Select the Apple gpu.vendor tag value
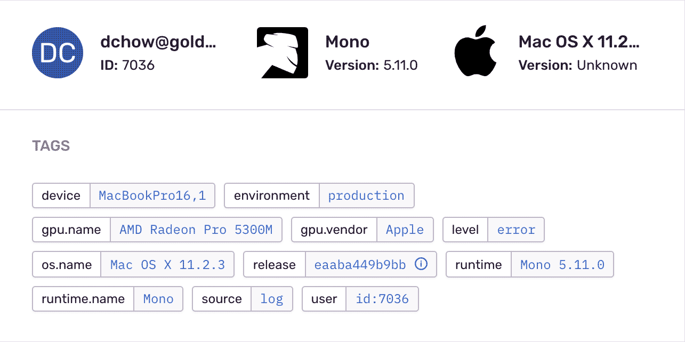Viewport: 685px width, 342px height. point(405,230)
